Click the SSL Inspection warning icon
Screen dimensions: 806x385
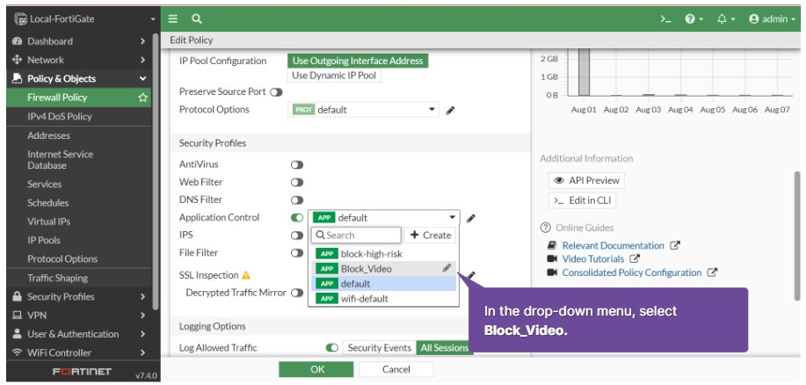(x=246, y=275)
